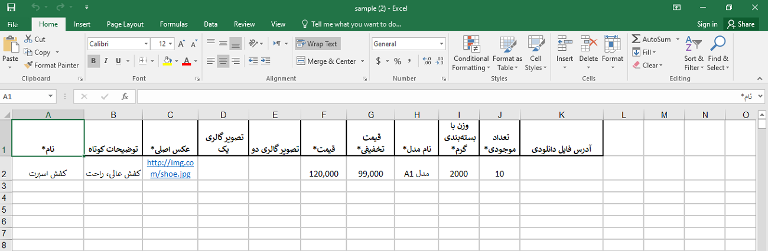768x251 pixels.
Task: Click the Paste clipboard icon
Action: click(11, 44)
